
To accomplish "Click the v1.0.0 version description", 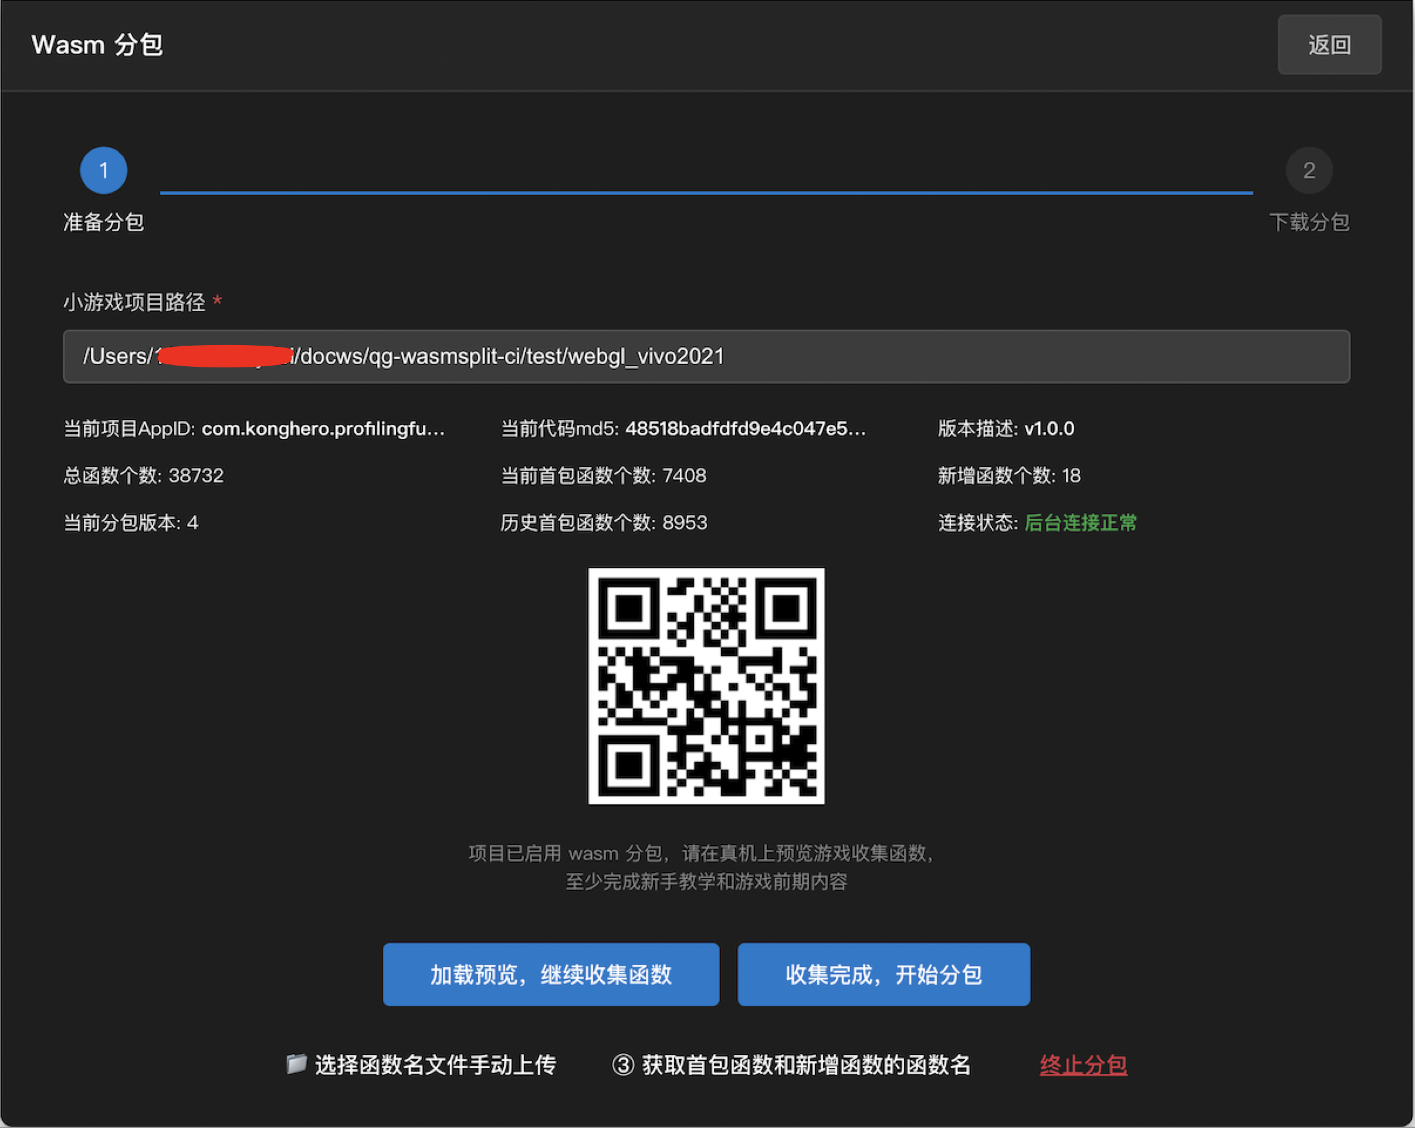I will tap(1049, 429).
